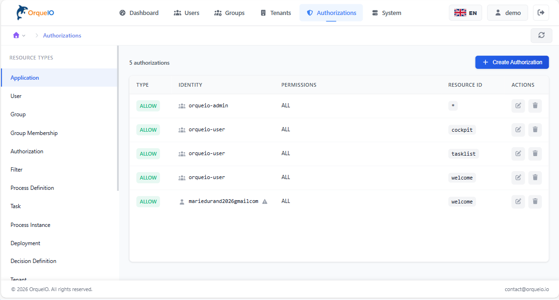Open the contact@orqueio.io email link
Image resolution: width=559 pixels, height=300 pixels.
point(526,289)
